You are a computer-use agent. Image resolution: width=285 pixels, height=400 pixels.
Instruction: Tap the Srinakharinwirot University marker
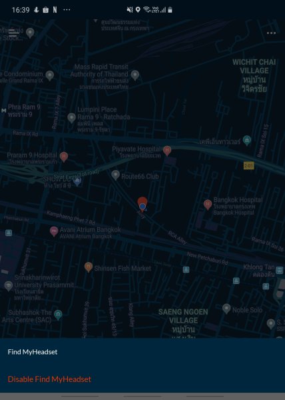pyautogui.click(x=9, y=286)
